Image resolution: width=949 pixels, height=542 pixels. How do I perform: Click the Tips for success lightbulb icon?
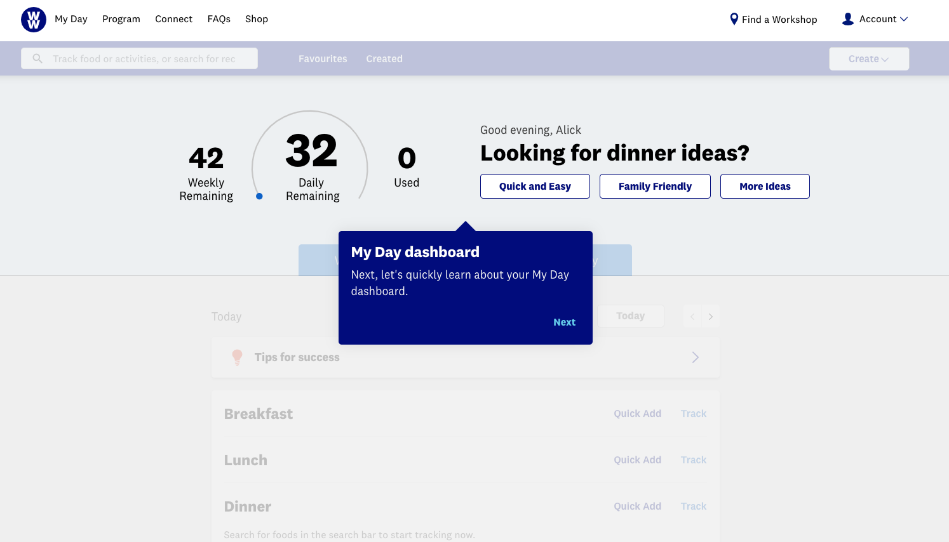click(x=237, y=357)
